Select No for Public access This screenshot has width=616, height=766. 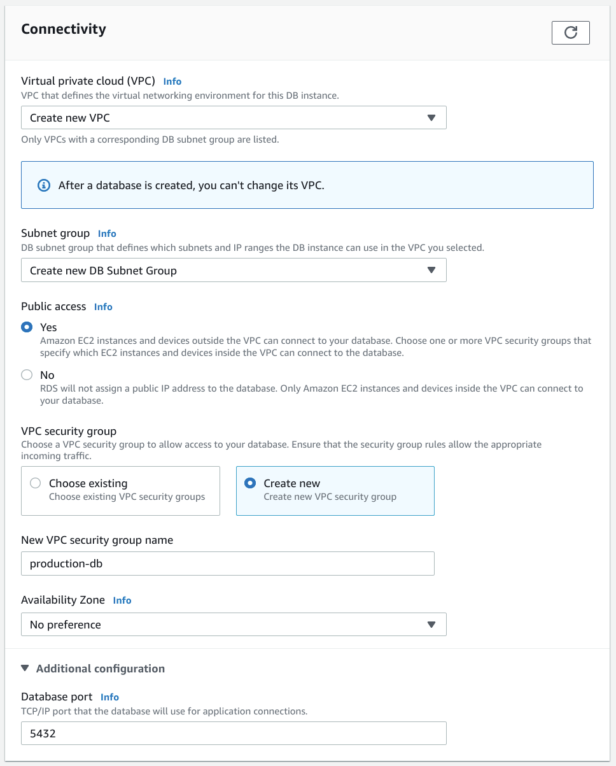[27, 375]
